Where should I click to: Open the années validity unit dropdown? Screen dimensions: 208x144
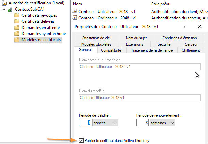105,123
